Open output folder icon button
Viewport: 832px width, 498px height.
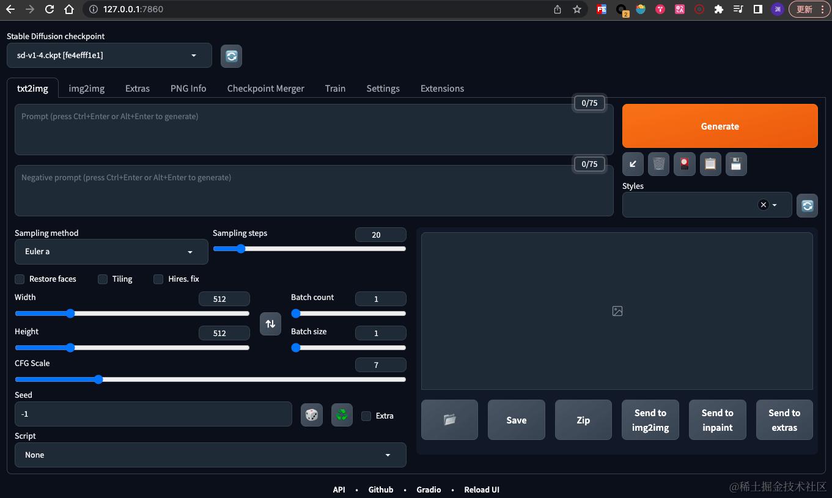[x=449, y=420]
